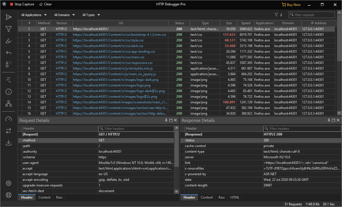Select the x-sourcefiles response header
Image resolution: width=342 pixels, height=207 pixels.
[261, 168]
